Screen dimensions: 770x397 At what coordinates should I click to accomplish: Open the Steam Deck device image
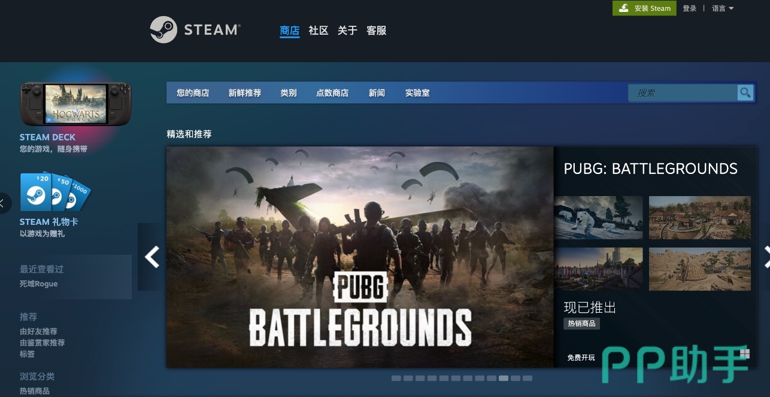tap(76, 104)
